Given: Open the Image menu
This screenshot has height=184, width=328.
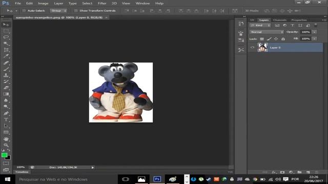Looking at the screenshot, I should point(43,4).
